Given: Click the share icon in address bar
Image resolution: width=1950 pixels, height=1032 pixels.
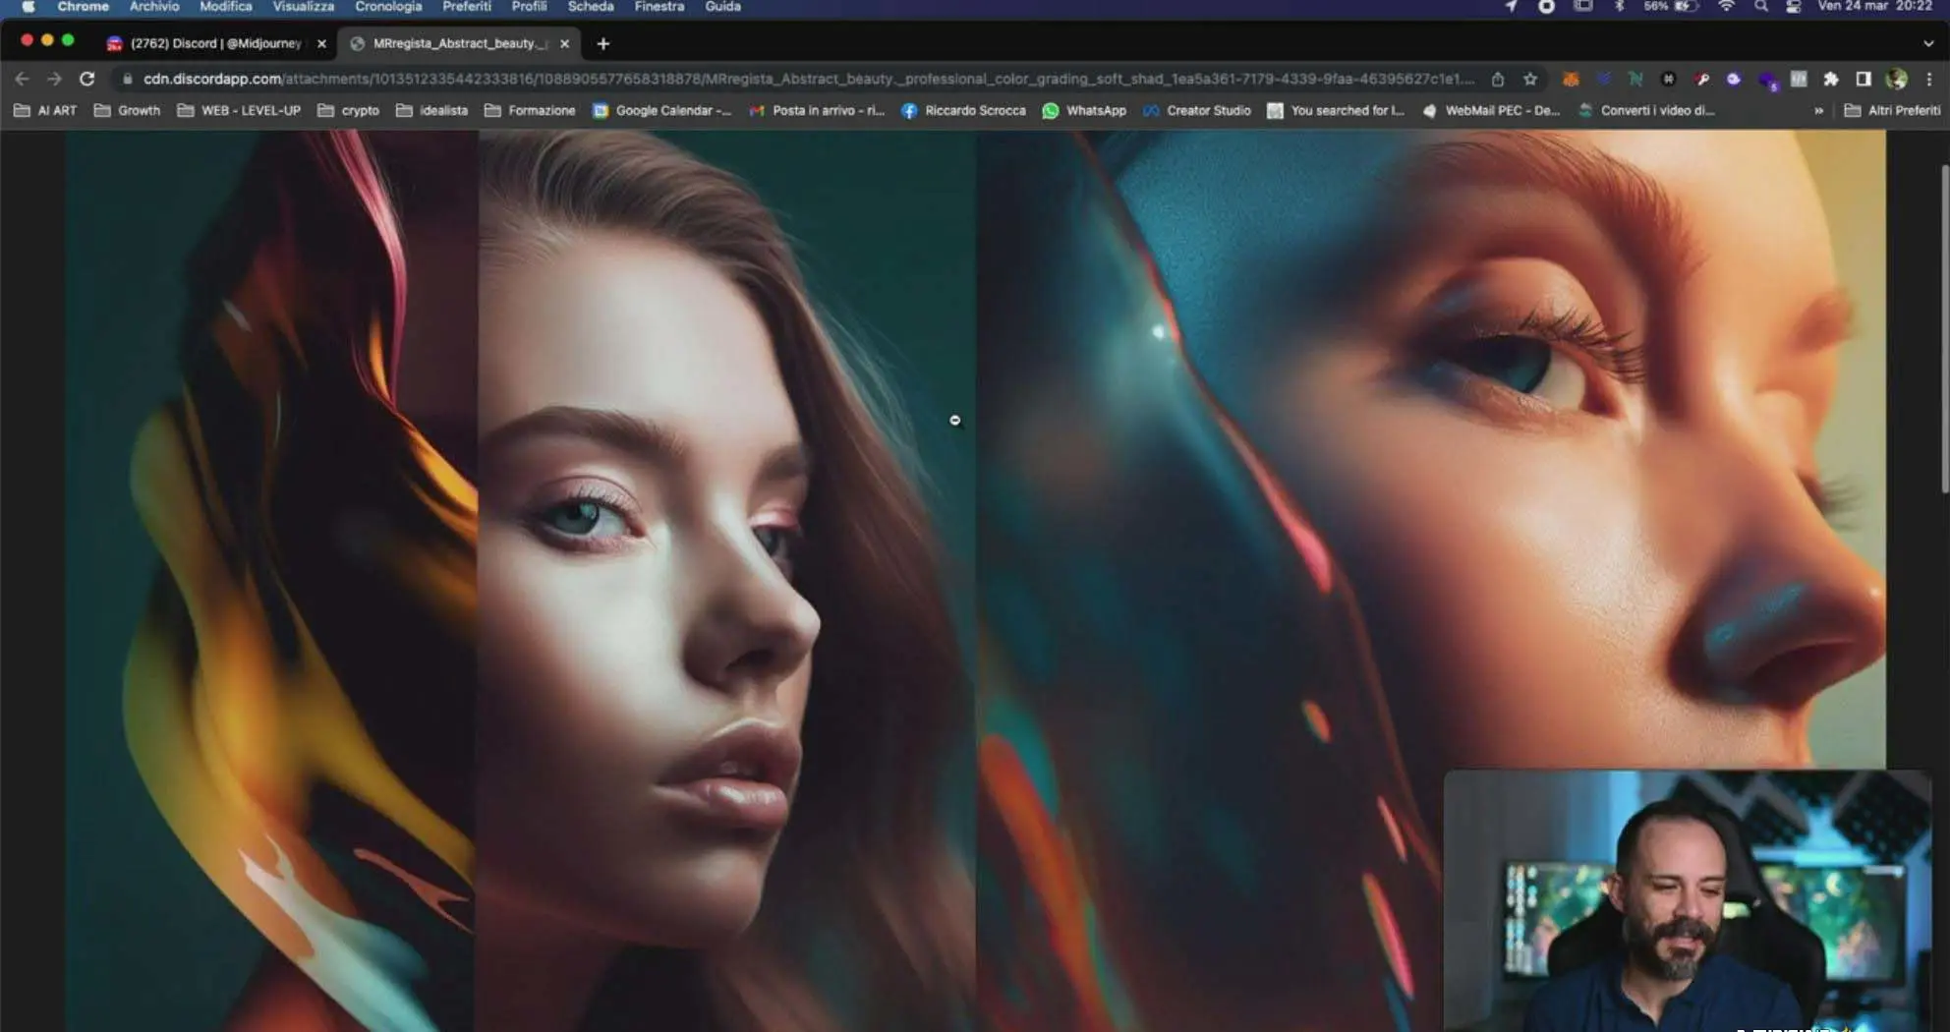Looking at the screenshot, I should pos(1498,79).
